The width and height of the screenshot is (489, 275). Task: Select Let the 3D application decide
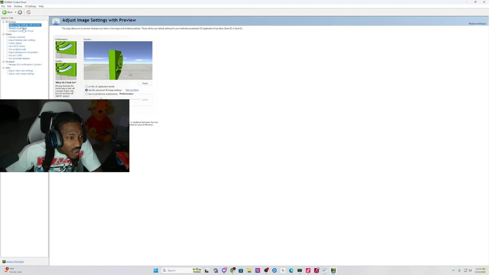click(86, 86)
